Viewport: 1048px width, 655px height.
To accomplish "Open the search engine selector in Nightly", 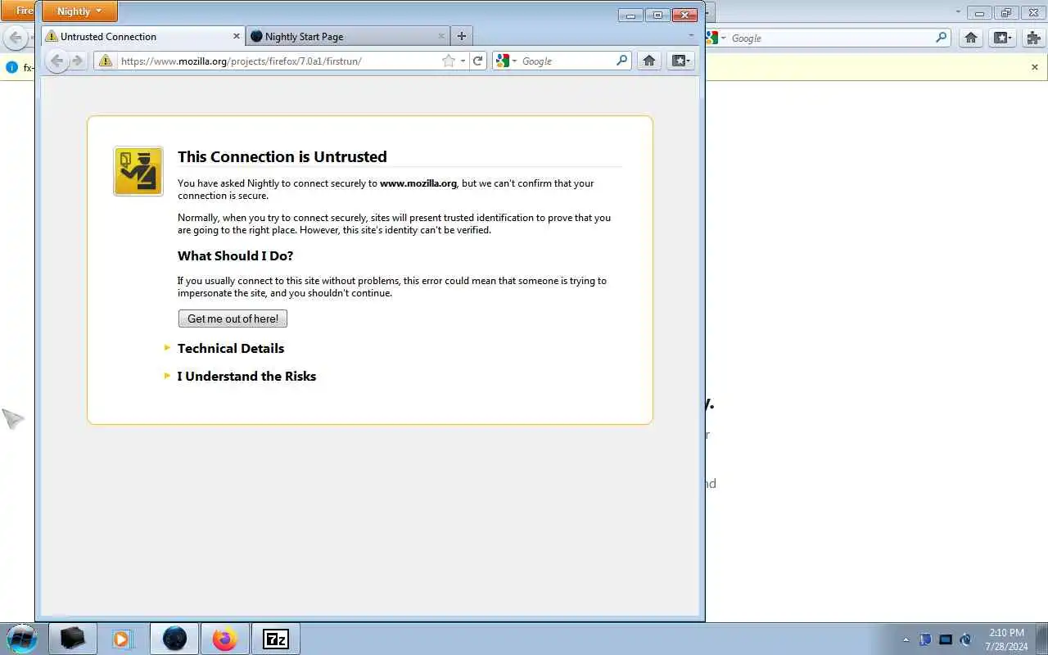I will [507, 61].
